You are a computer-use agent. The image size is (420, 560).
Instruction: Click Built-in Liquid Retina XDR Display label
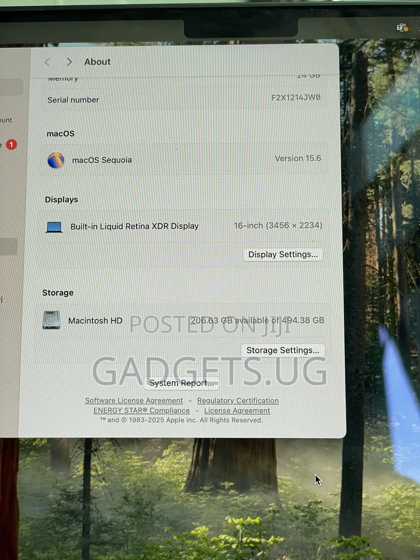pos(135,226)
